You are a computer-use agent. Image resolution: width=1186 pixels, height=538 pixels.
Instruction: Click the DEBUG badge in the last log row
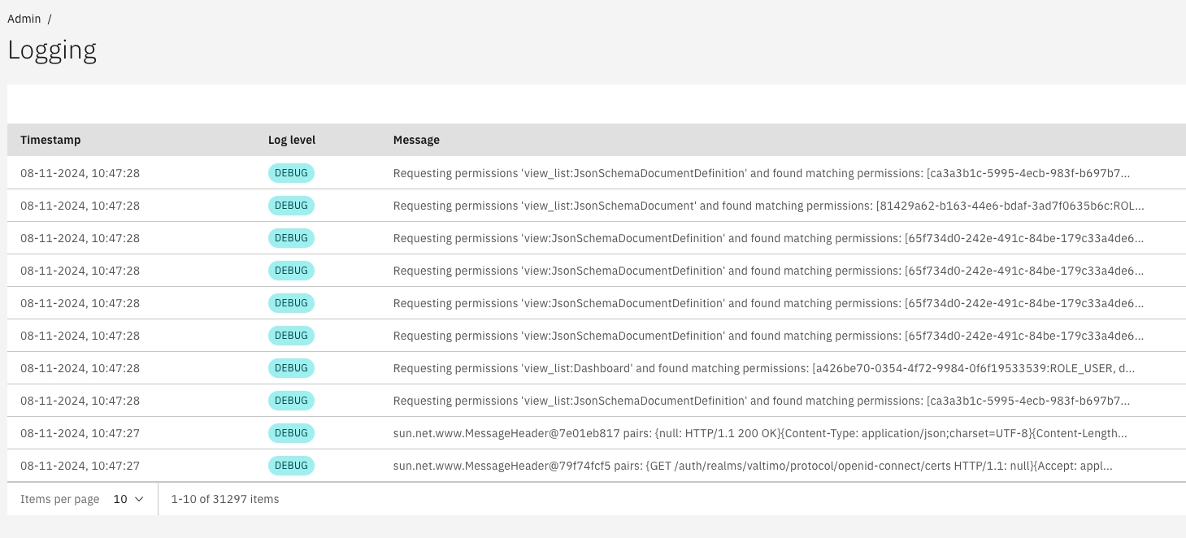point(291,466)
